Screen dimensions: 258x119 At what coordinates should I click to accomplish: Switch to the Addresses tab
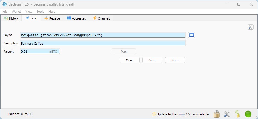pyautogui.click(x=76, y=18)
